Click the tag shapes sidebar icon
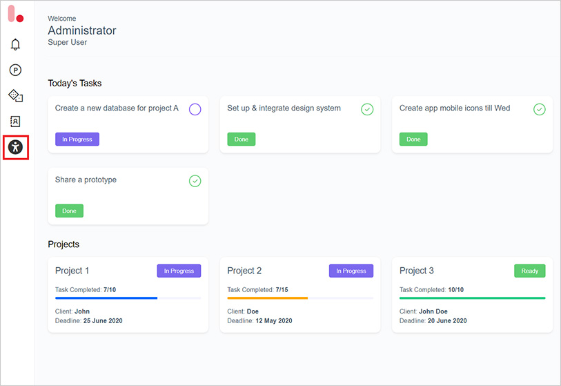This screenshot has height=386, width=561. click(15, 95)
